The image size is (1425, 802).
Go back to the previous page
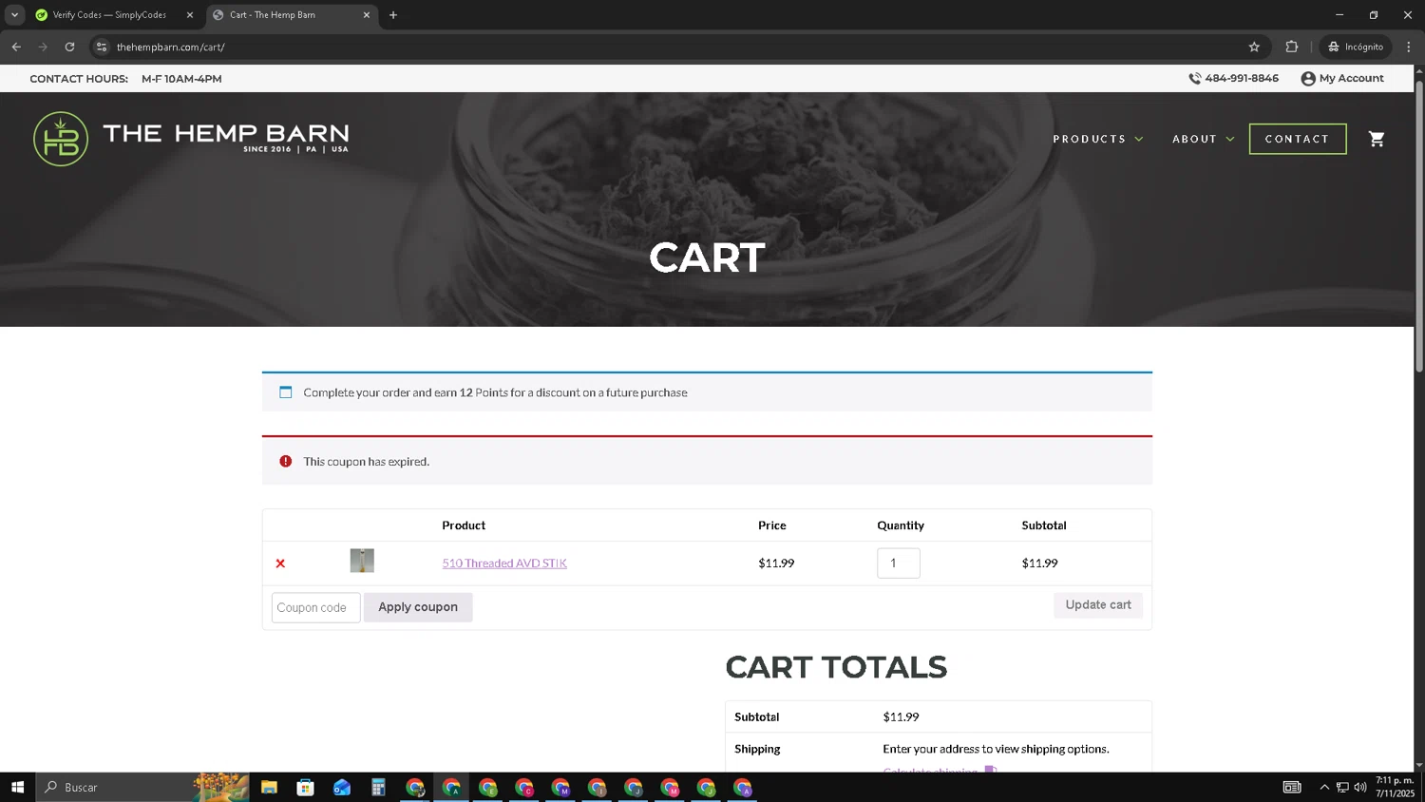coord(16,47)
